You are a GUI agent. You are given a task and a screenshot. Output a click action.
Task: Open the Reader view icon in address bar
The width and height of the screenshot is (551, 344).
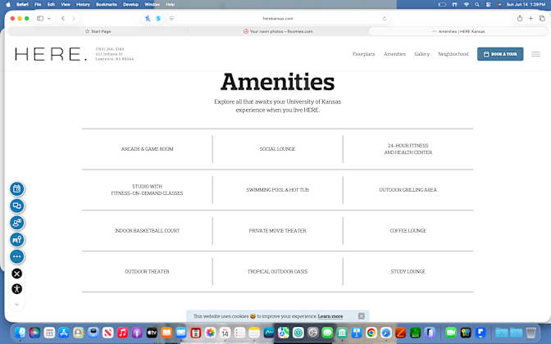(x=171, y=18)
